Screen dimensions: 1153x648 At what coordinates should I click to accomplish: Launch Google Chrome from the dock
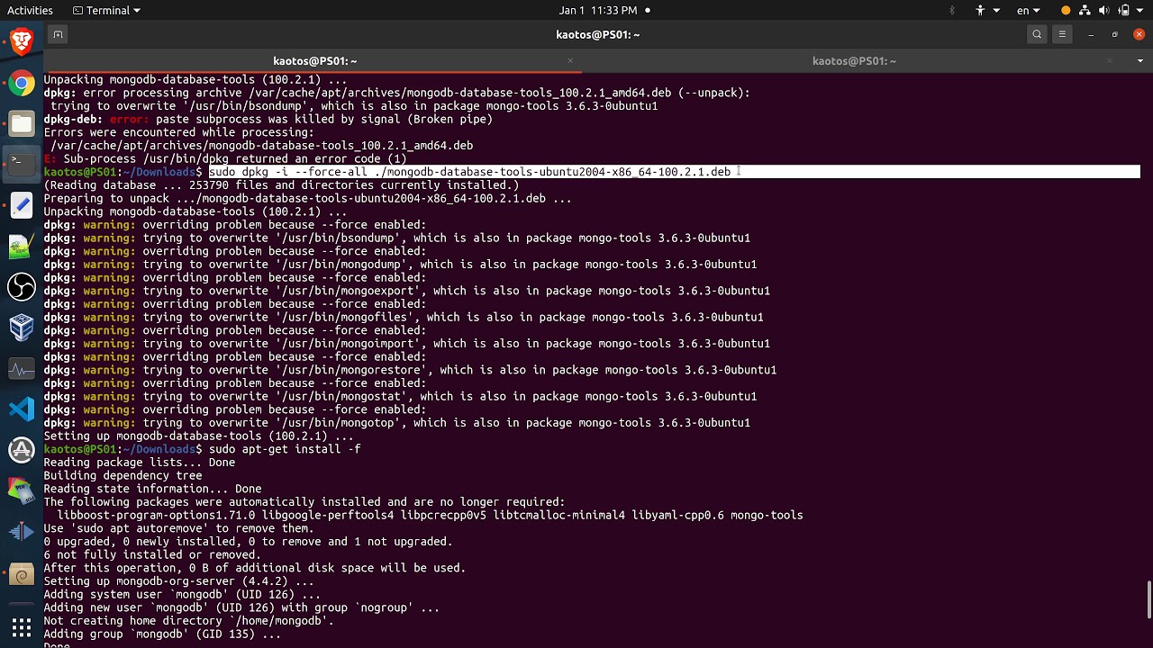click(22, 84)
